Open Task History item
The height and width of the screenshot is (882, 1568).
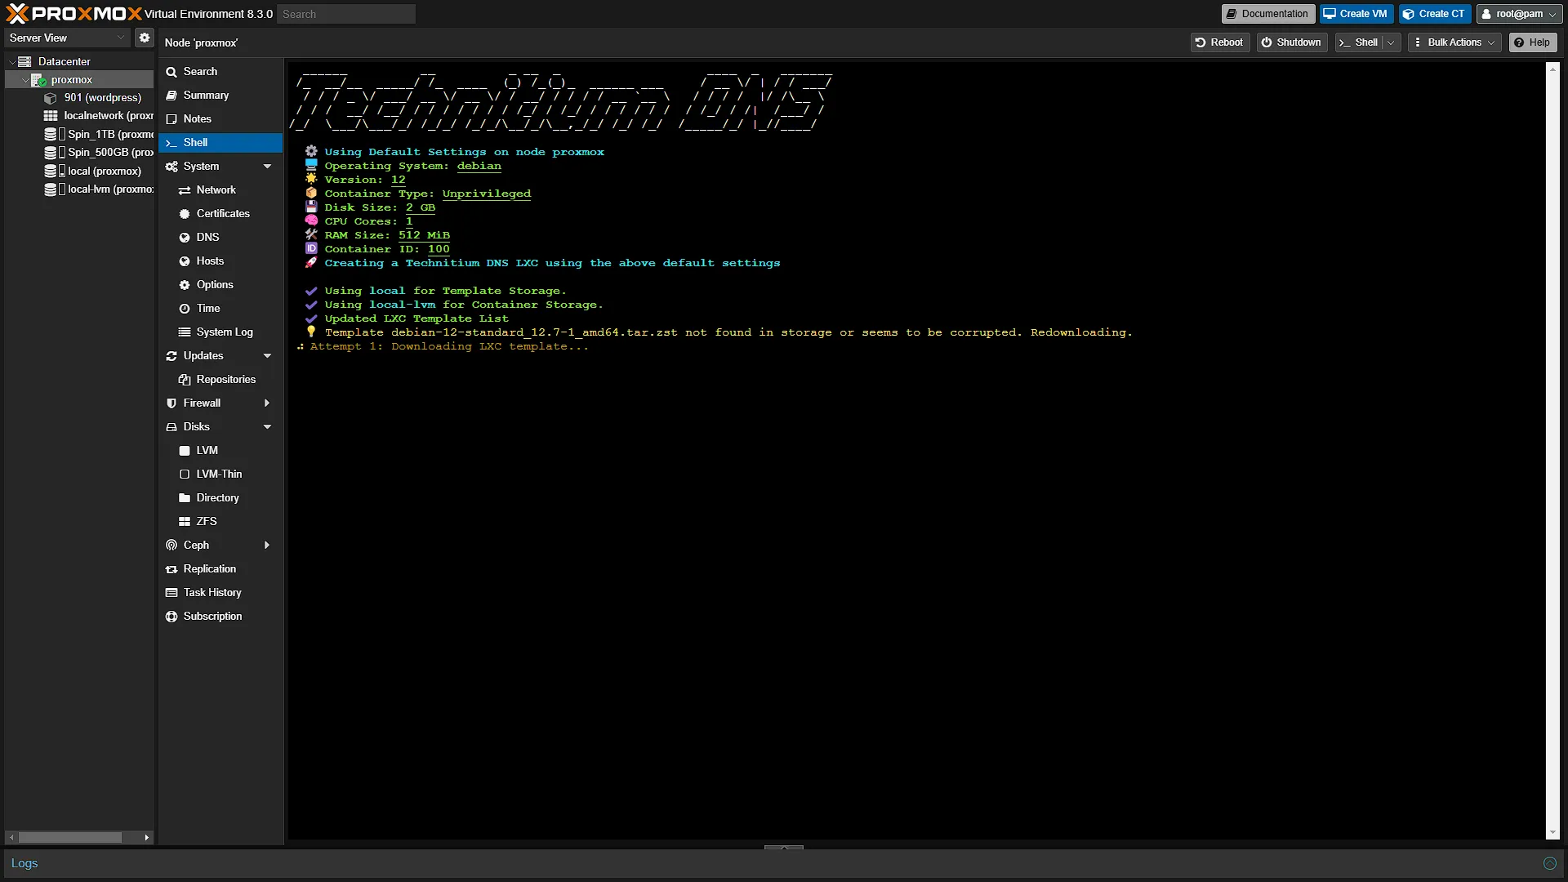(x=220, y=593)
